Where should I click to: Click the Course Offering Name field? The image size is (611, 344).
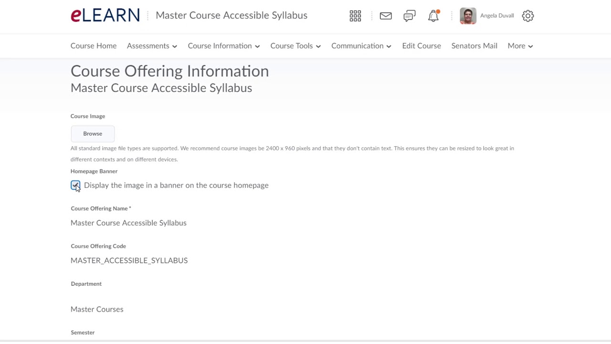(128, 223)
